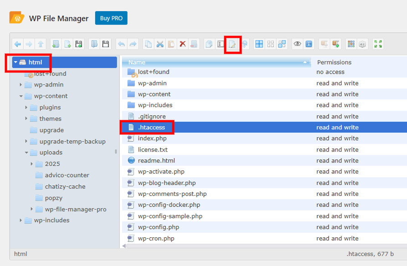
Task: Create a new folder from the toolbar
Action: pos(56,44)
